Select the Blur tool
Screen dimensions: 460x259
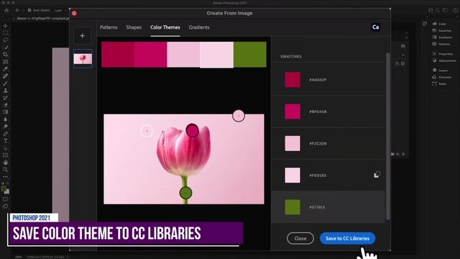pyautogui.click(x=5, y=119)
